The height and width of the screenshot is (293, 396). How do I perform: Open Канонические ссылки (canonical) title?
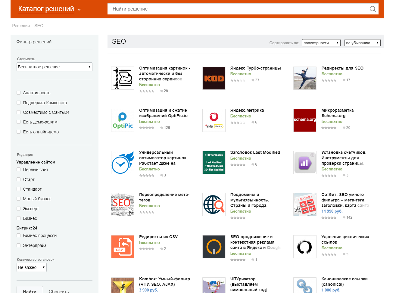(345, 282)
